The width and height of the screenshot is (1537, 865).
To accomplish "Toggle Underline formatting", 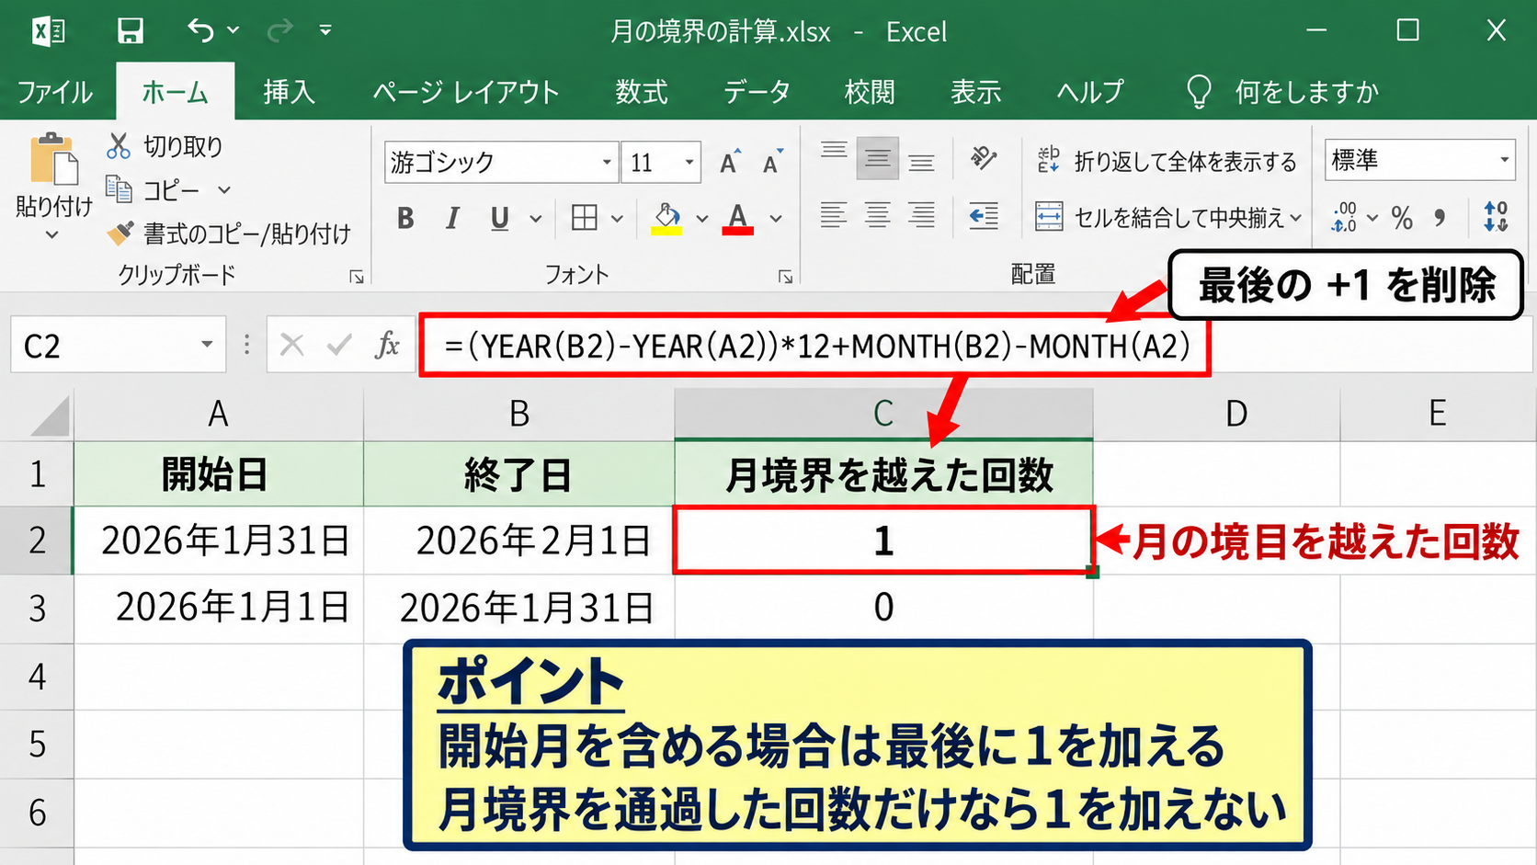I will 499,218.
